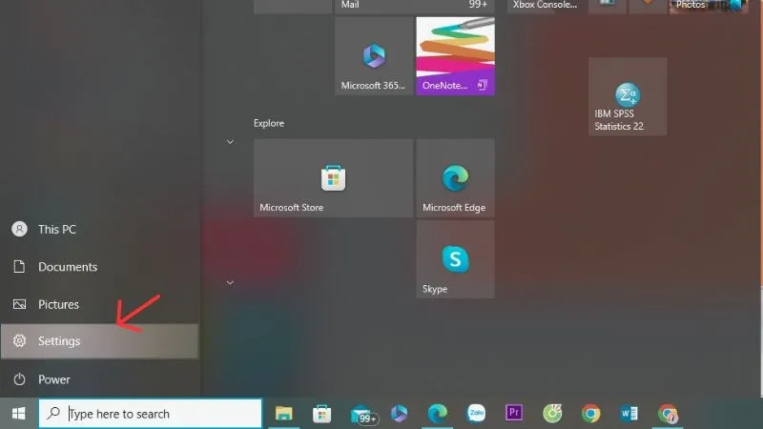
Task: Click the This PC user account entry
Action: (56, 230)
